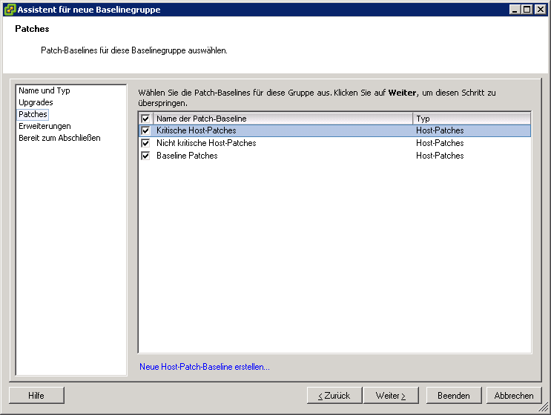Select the Patches step in sidebar

click(33, 114)
